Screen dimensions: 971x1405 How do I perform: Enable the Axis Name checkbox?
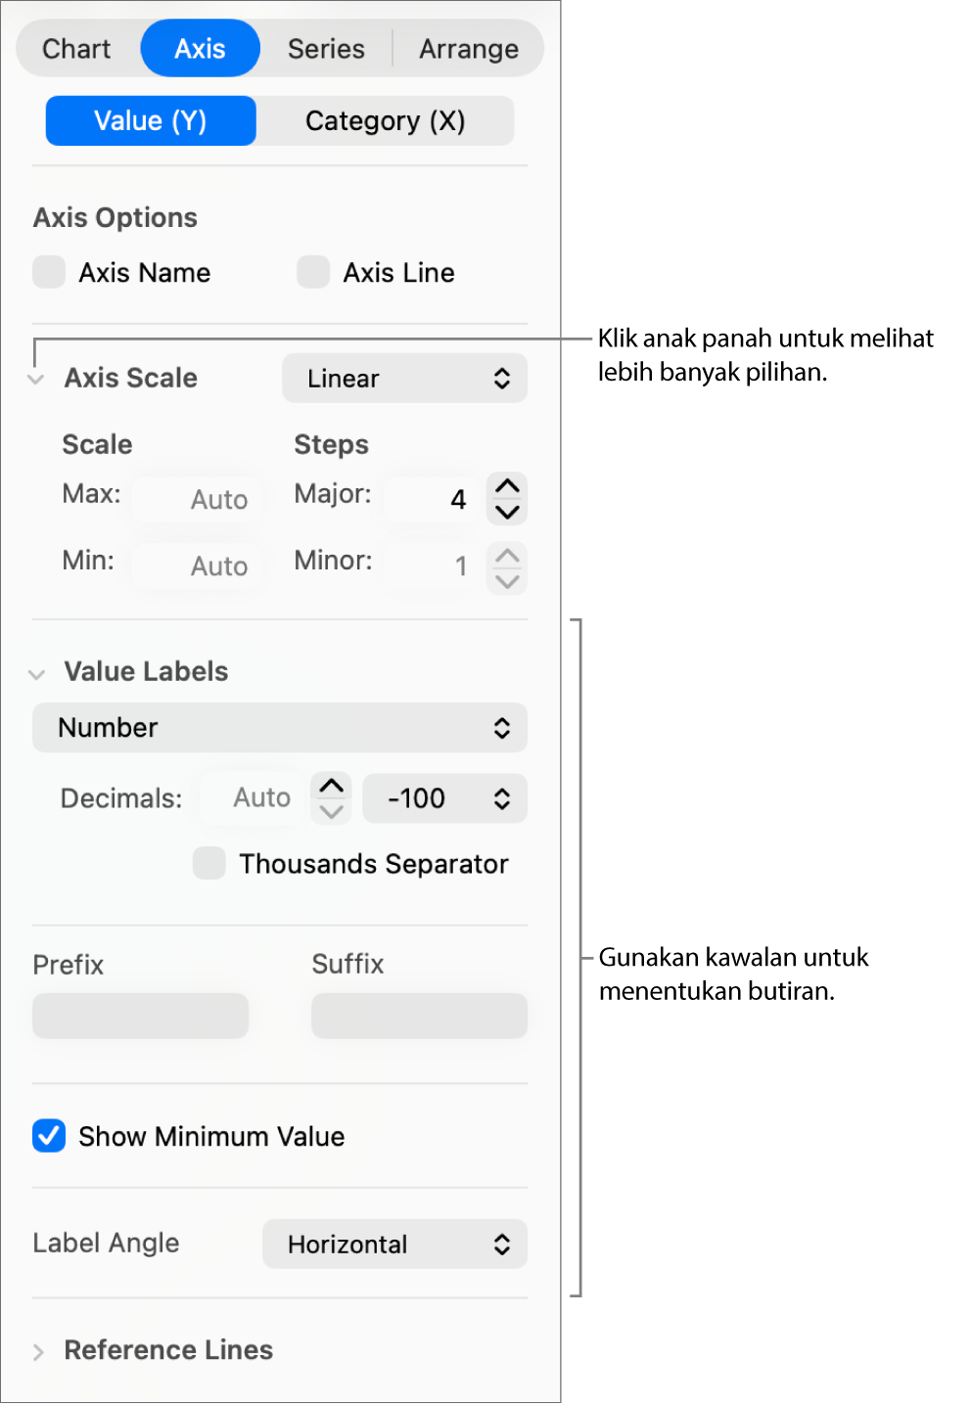tap(49, 272)
